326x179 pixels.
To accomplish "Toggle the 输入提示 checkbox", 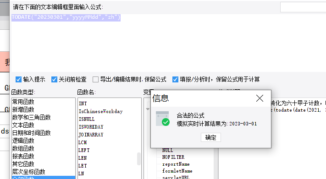I will (18, 79).
